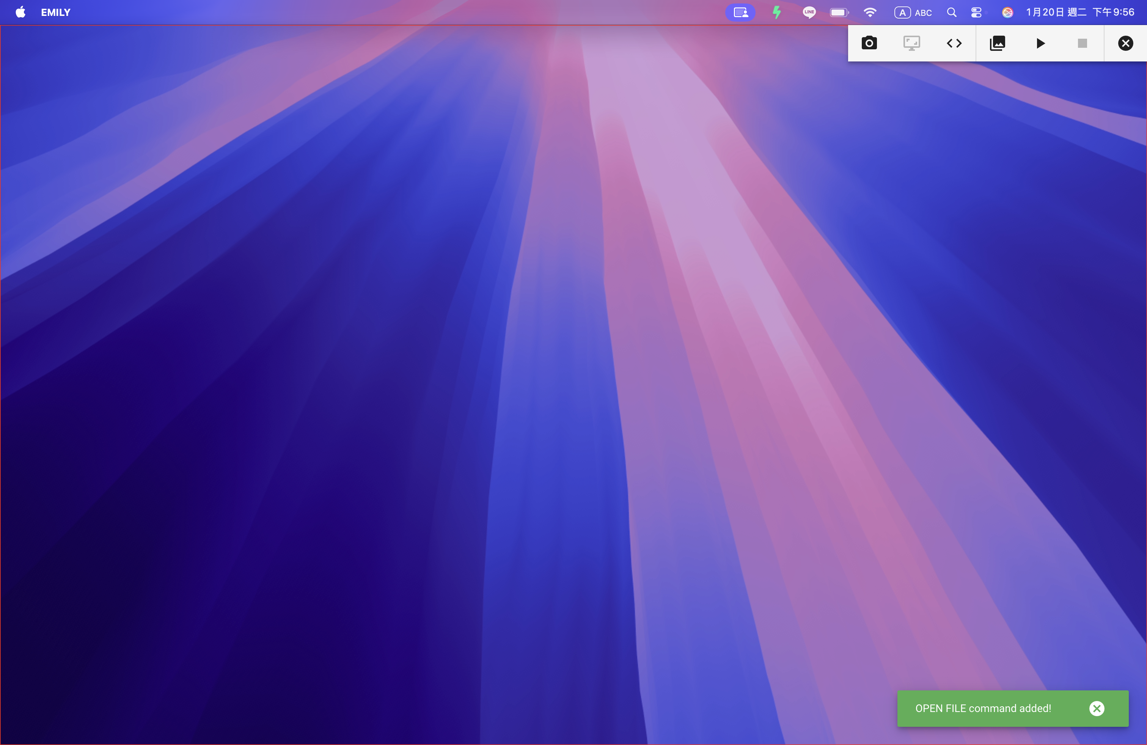Open Spotlight search magnifier
The image size is (1147, 745).
click(951, 13)
